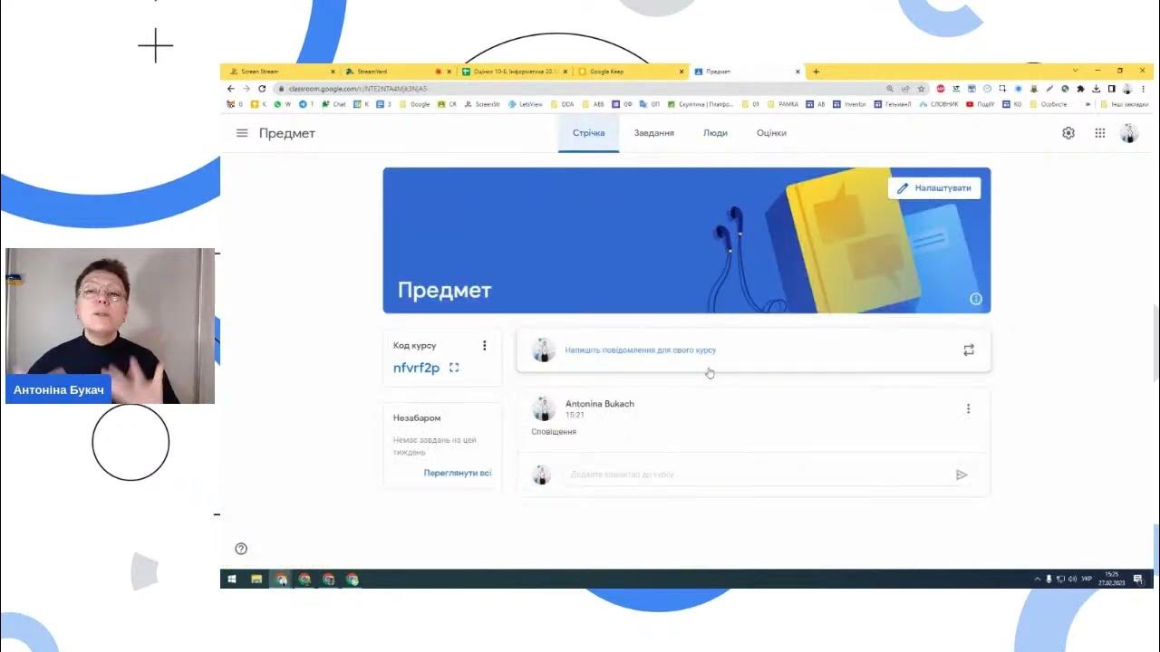Open the taskbar volume control

pyautogui.click(x=1072, y=580)
